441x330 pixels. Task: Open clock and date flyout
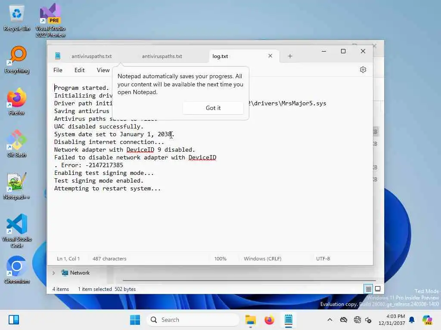[391, 320]
